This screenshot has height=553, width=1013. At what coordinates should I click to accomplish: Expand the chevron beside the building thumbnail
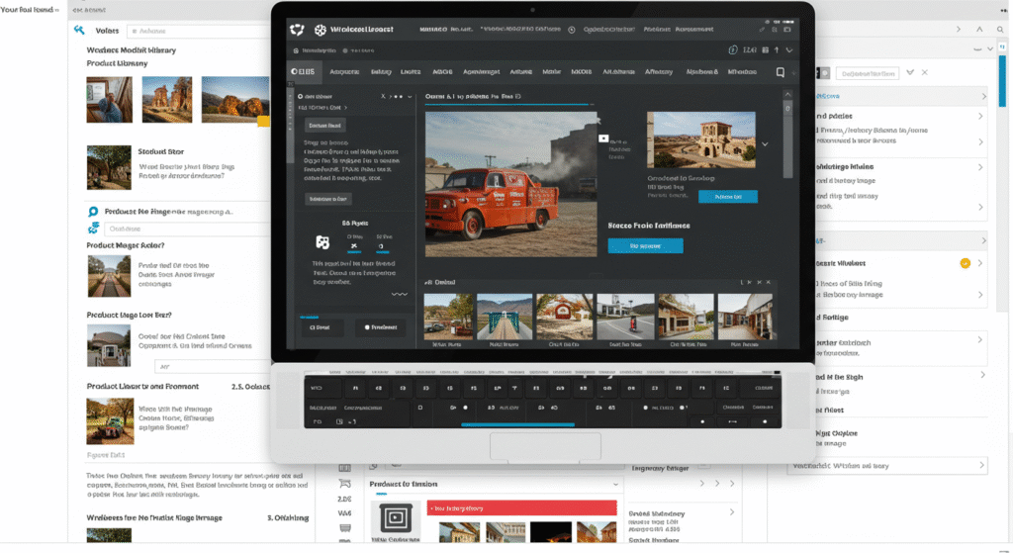click(x=764, y=144)
